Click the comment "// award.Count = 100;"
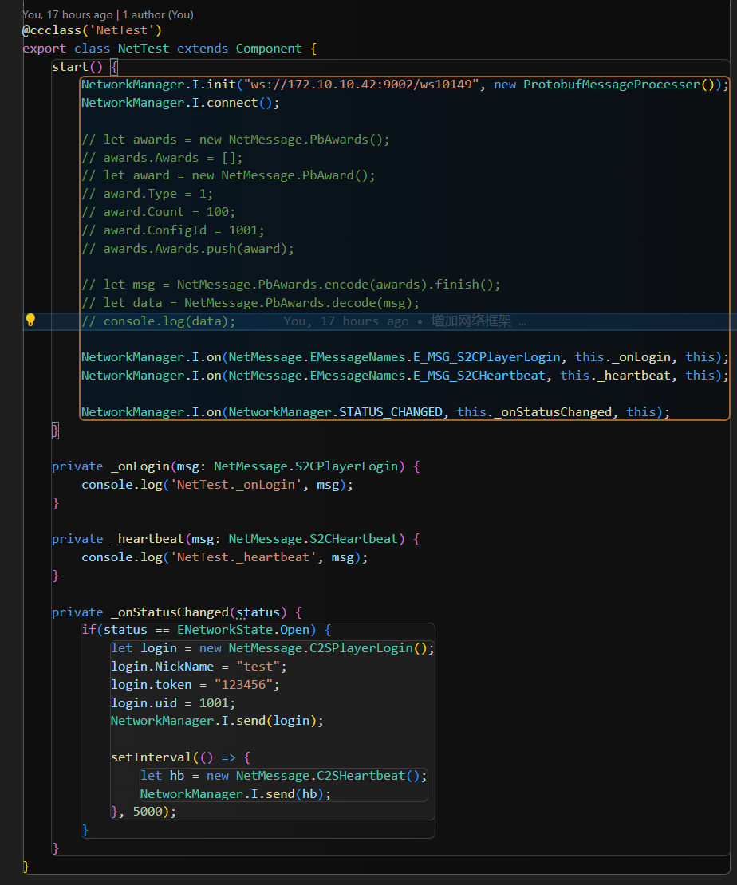 (158, 212)
